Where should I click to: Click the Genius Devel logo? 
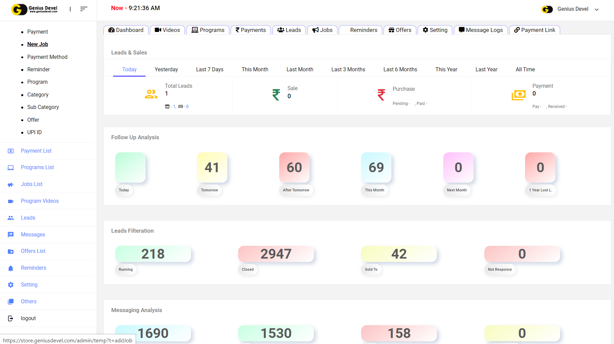pos(34,9)
